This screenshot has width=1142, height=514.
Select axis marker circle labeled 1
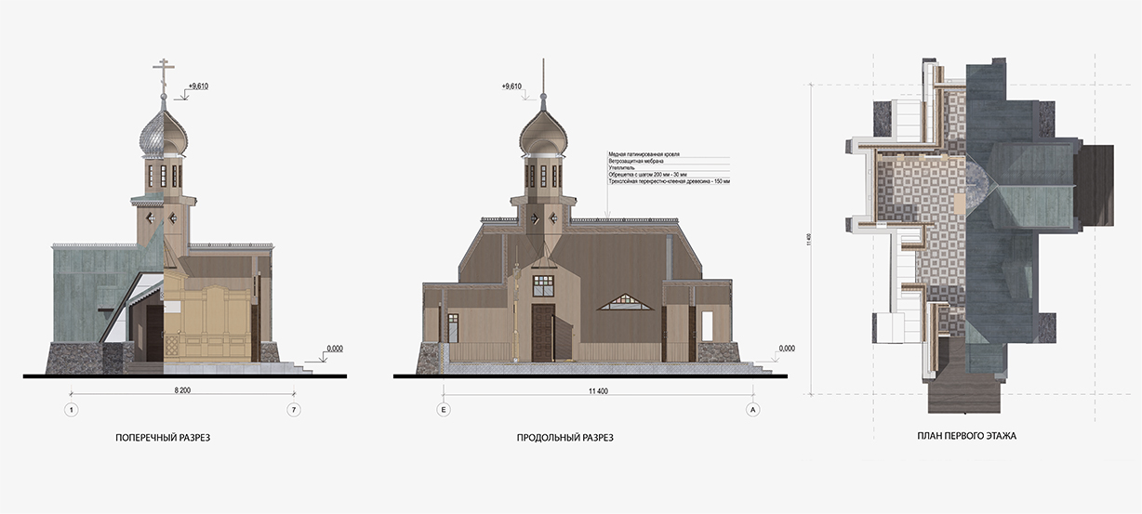pos(70,409)
